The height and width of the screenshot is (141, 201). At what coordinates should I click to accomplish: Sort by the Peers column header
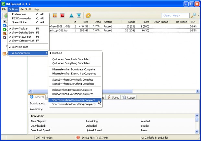143,22
